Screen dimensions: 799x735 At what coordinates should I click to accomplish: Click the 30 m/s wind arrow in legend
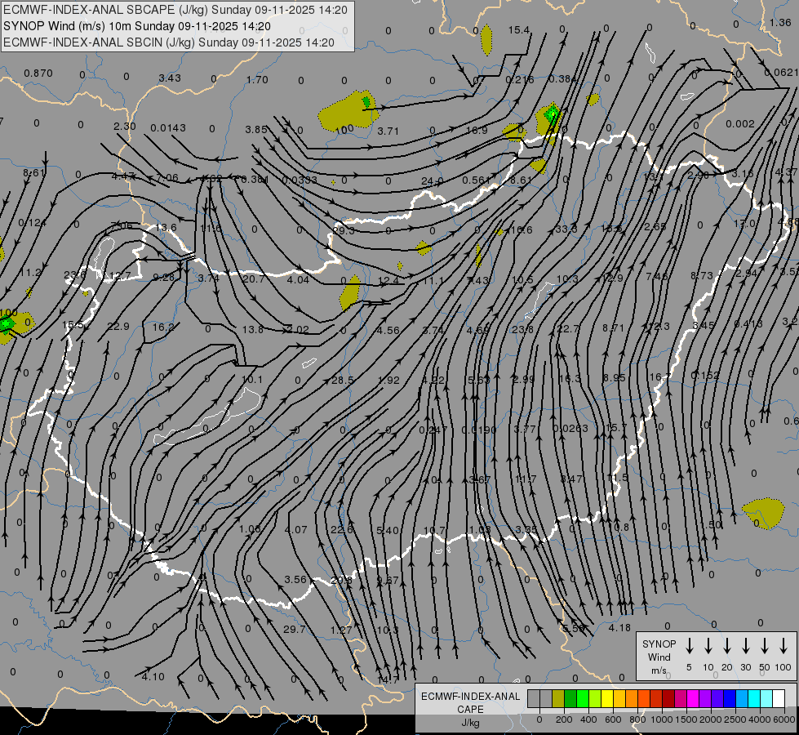coord(745,646)
